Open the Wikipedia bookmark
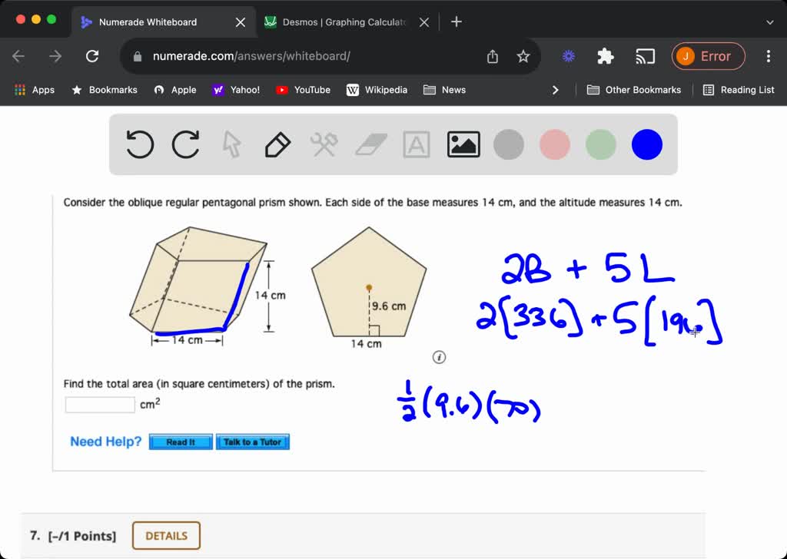Image resolution: width=787 pixels, height=559 pixels. (x=377, y=90)
